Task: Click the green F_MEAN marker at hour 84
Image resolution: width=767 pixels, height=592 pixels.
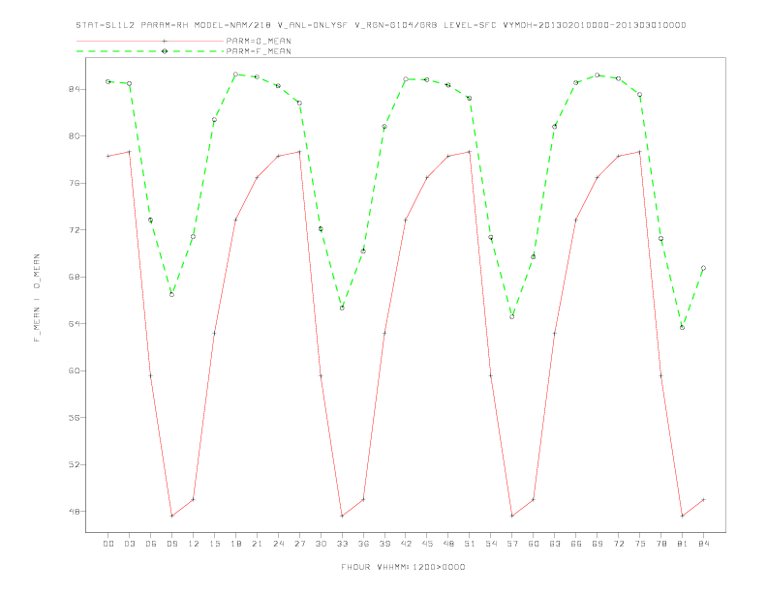Action: point(704,268)
